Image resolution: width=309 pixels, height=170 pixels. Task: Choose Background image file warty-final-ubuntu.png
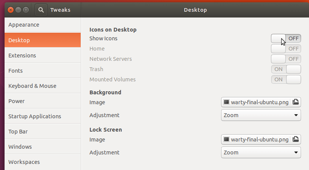pyautogui.click(x=261, y=102)
